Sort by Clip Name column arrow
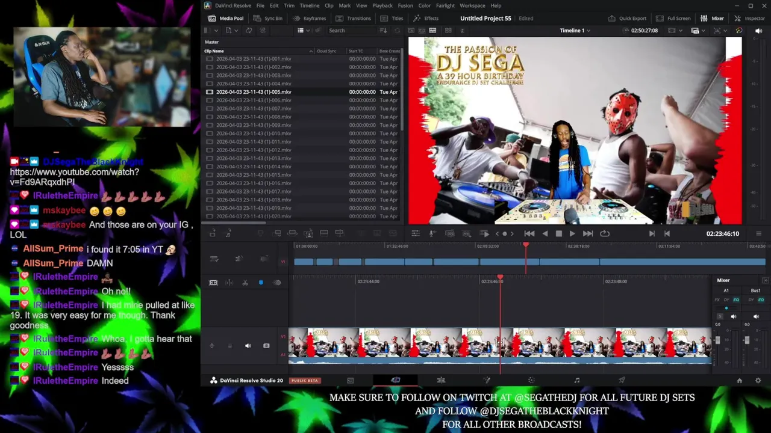 (x=311, y=51)
